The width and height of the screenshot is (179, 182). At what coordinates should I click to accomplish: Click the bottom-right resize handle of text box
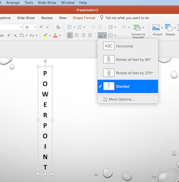click(x=52, y=174)
